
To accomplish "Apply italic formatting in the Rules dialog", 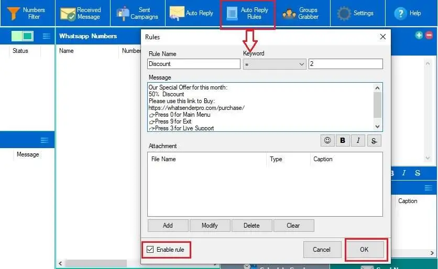I will pos(358,140).
